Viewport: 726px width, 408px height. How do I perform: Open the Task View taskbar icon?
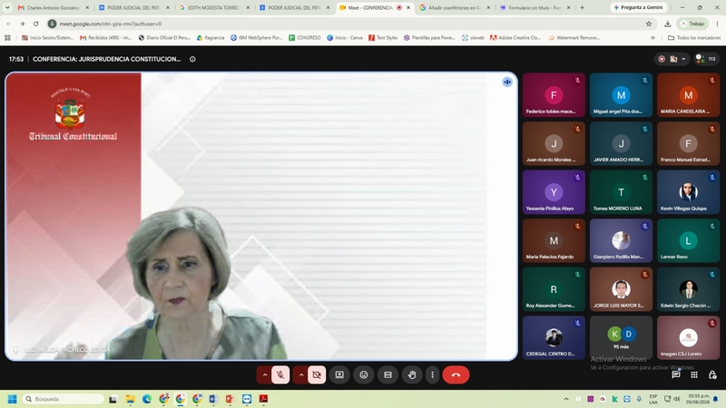click(113, 399)
